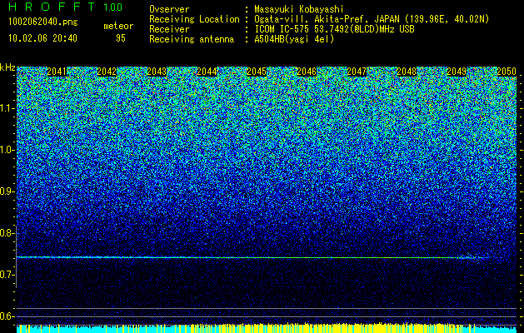Click the 0.7 frequency axis label

point(7,275)
